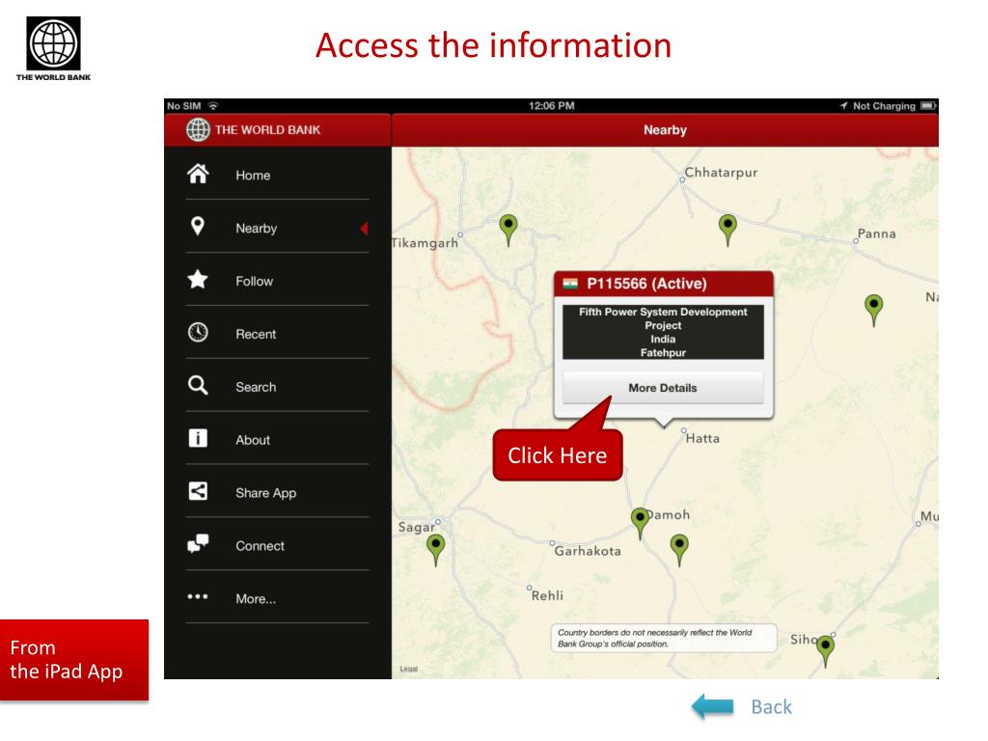The image size is (988, 741).
Task: Select green map pin below Chhatarpur
Action: [727, 230]
